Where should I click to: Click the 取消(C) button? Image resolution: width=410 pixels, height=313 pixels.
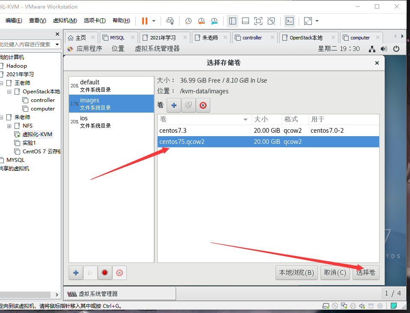pyautogui.click(x=335, y=273)
